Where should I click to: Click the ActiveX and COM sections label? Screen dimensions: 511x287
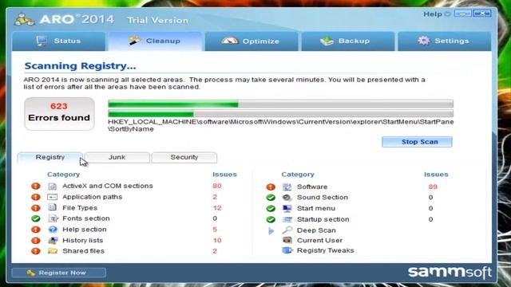(x=108, y=186)
